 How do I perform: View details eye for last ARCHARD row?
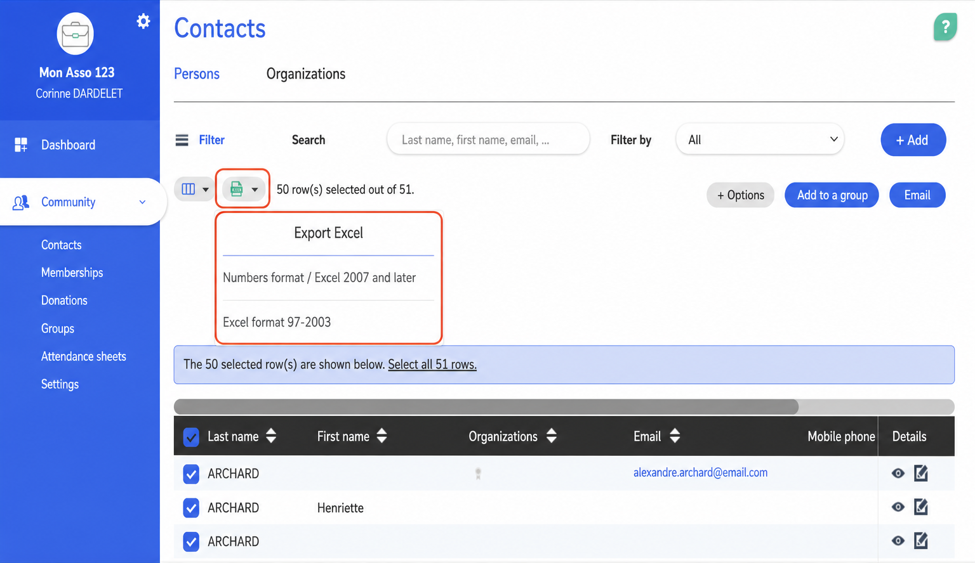[x=898, y=541]
